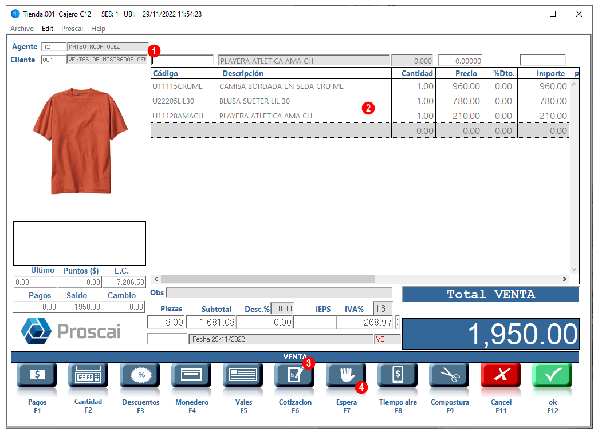Select the Monedero F4 card icon

pos(191,375)
